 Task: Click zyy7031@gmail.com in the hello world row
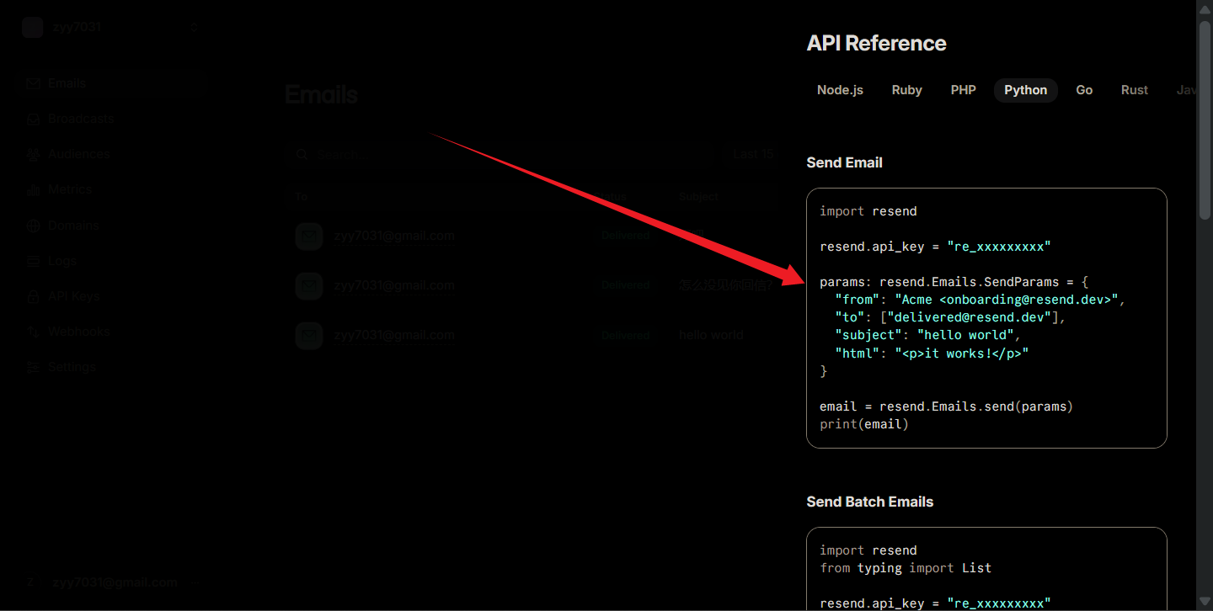394,335
